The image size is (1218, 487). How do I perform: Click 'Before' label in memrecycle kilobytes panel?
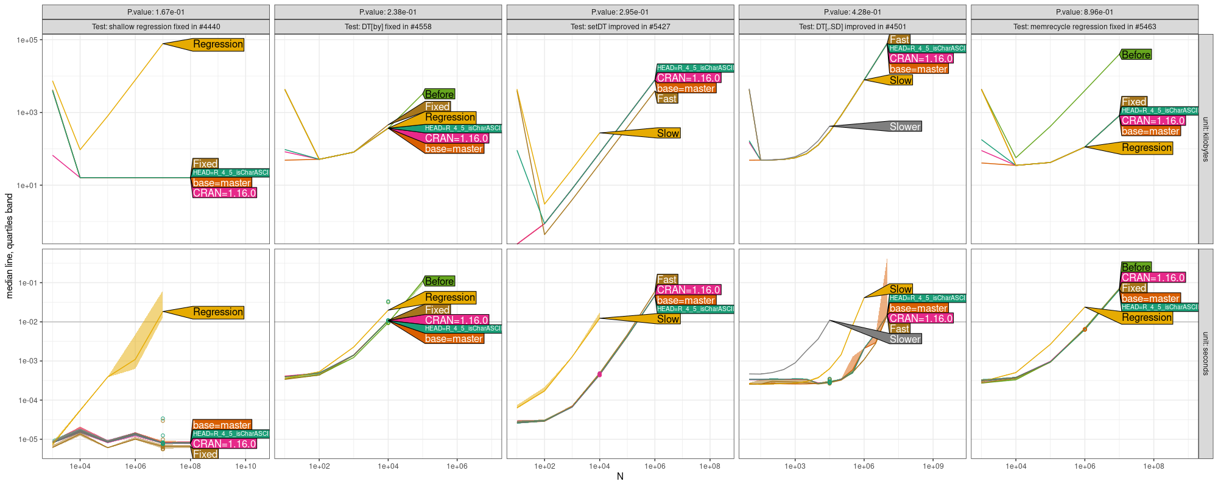coord(1136,55)
